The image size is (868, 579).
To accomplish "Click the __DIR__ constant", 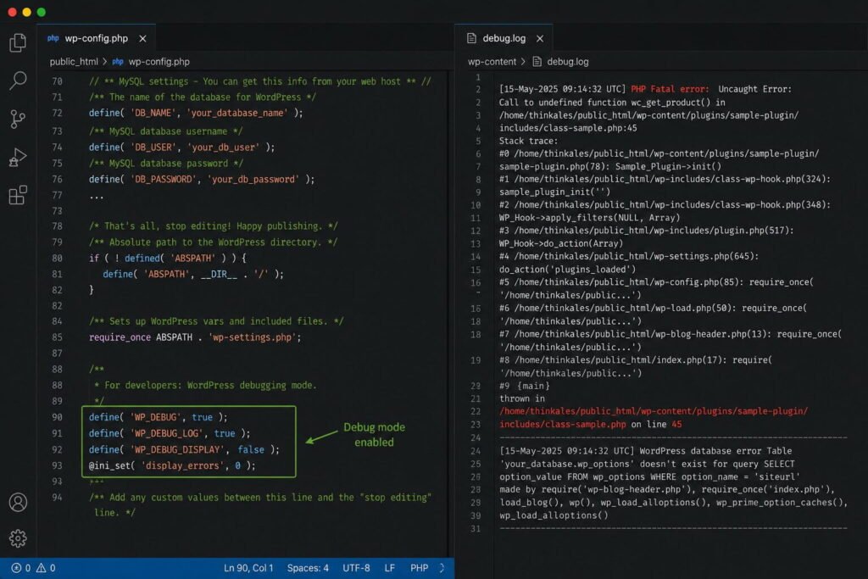I will pos(220,274).
